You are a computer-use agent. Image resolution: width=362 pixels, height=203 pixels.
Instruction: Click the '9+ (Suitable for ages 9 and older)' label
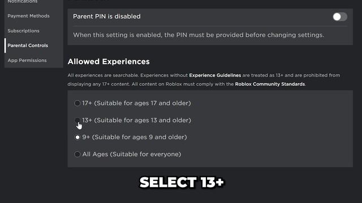click(x=135, y=137)
